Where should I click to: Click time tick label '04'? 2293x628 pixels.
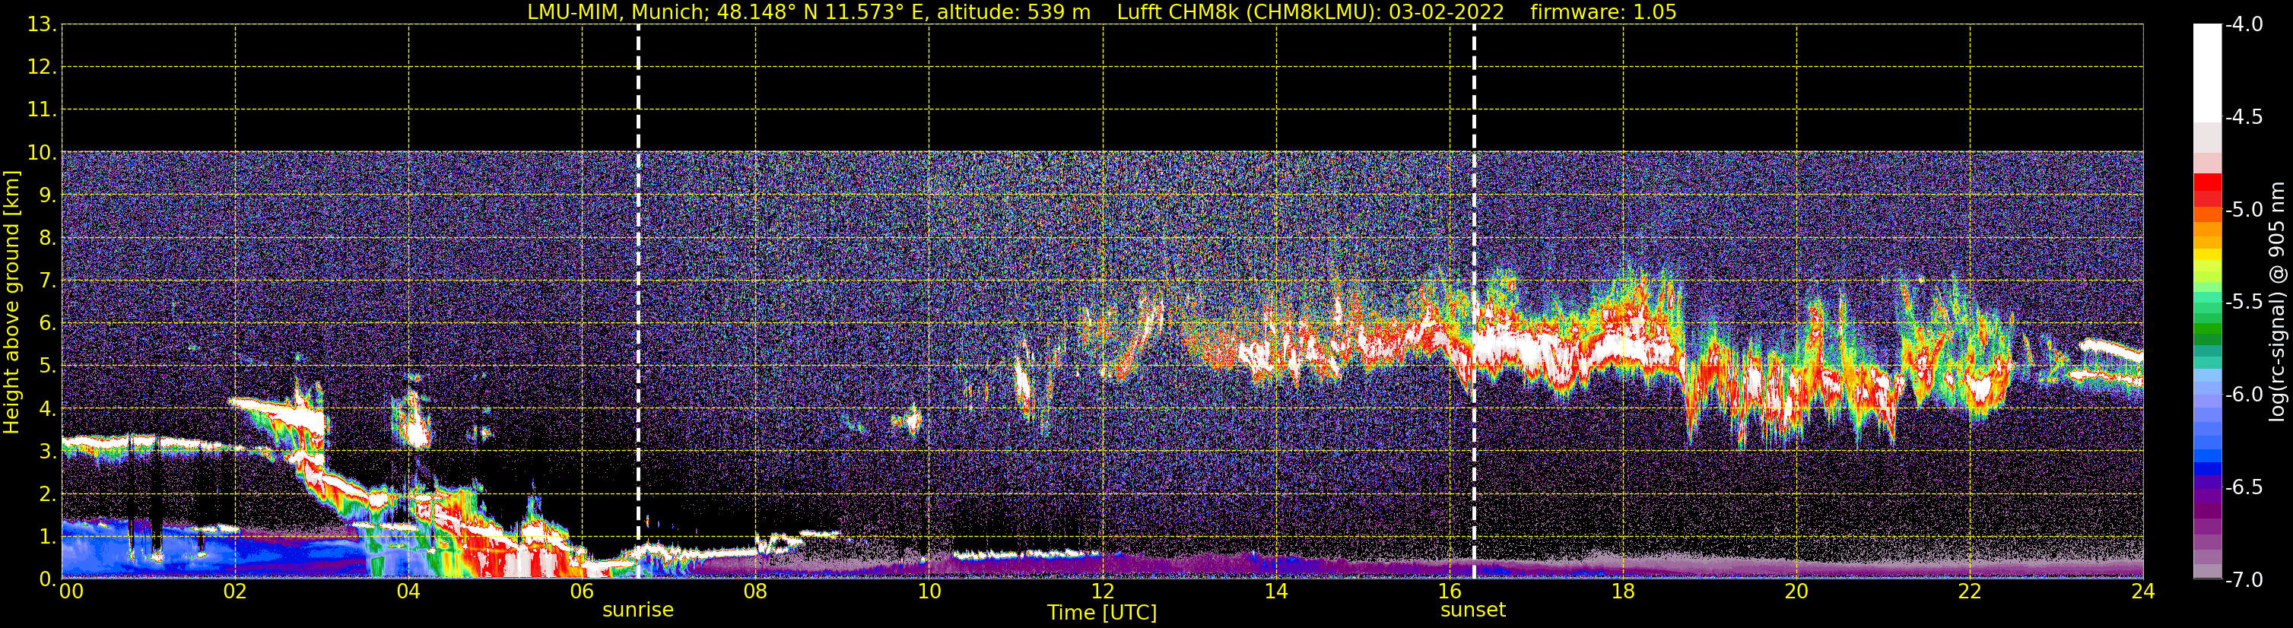tap(408, 592)
